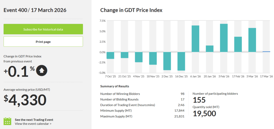
Task: Select the 7 Oct '25 chart bar
Action: pos(110,55)
